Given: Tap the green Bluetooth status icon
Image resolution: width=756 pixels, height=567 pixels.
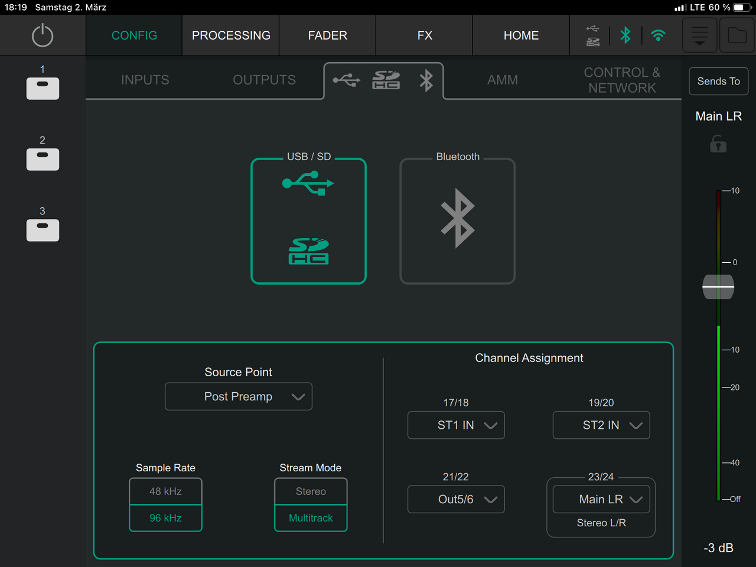Looking at the screenshot, I should click(625, 35).
